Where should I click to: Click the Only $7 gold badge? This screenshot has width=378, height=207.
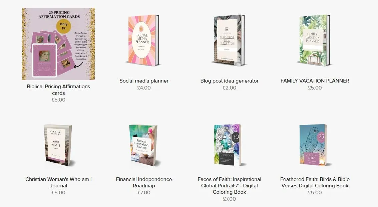pyautogui.click(x=64, y=26)
